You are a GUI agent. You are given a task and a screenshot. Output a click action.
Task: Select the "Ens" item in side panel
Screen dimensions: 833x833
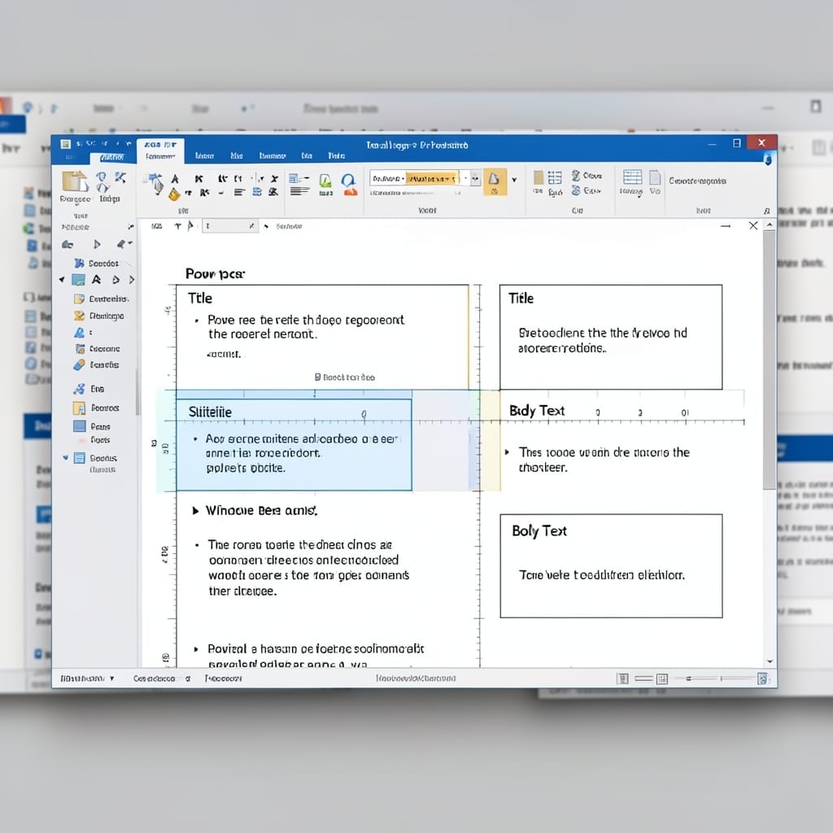[98, 389]
